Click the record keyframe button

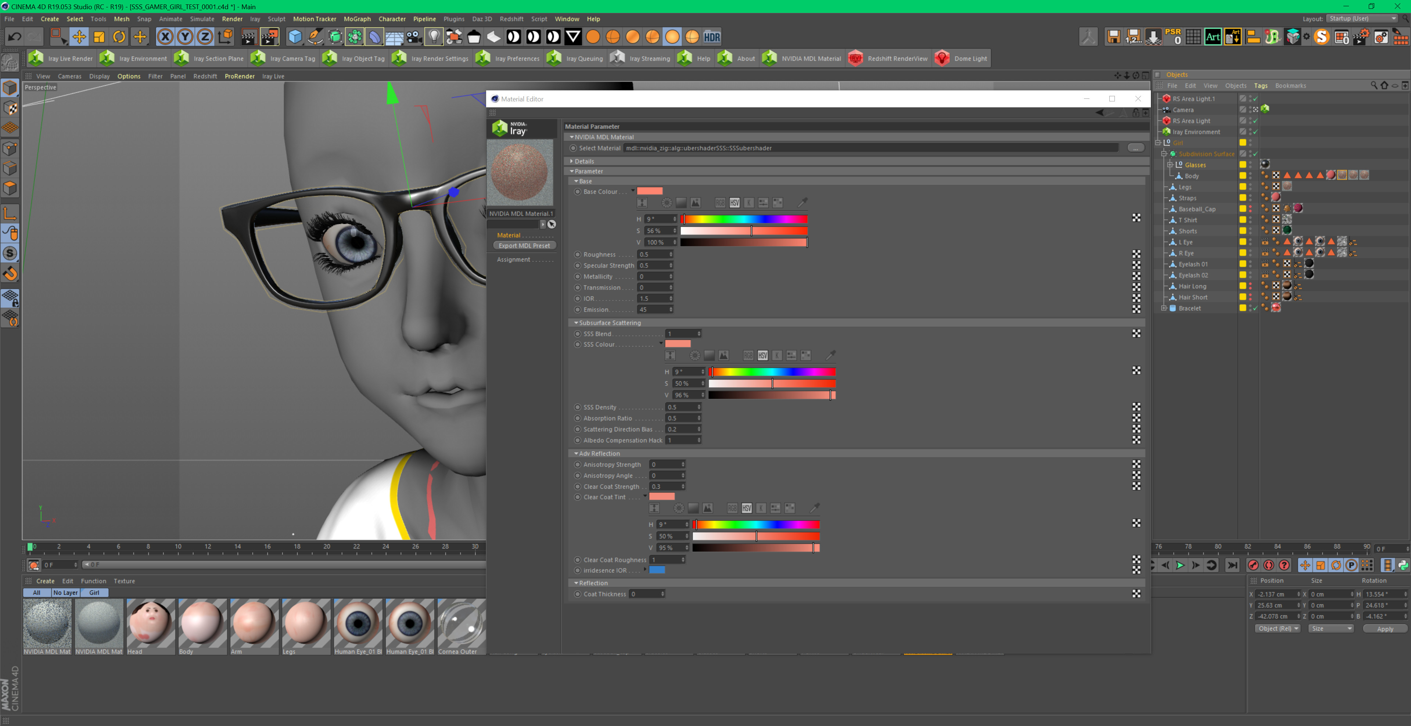tap(1253, 565)
